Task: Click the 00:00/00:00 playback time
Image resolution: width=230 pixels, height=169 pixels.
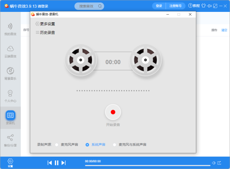Action: pos(93,161)
